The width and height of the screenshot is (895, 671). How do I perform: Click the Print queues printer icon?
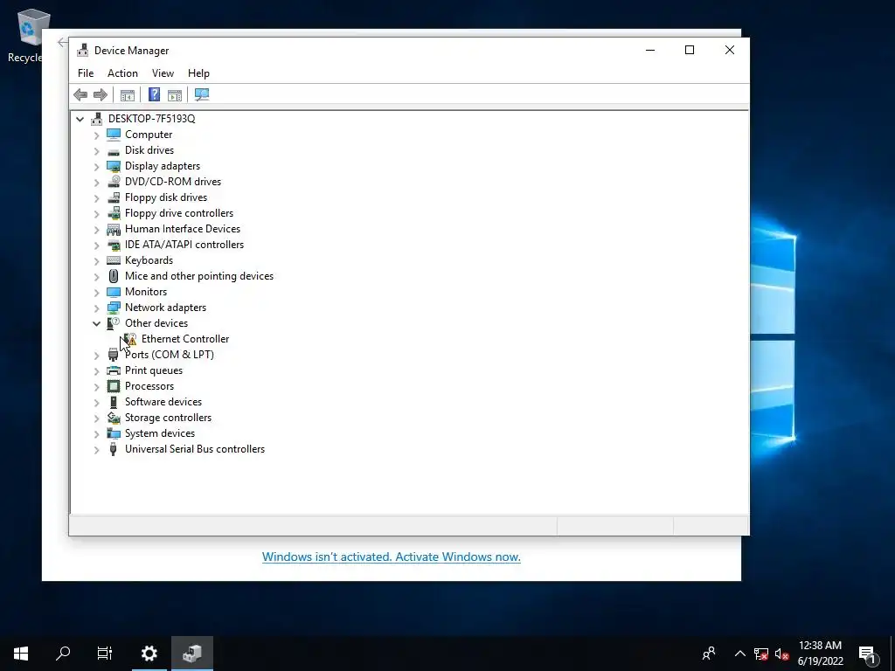(x=114, y=370)
